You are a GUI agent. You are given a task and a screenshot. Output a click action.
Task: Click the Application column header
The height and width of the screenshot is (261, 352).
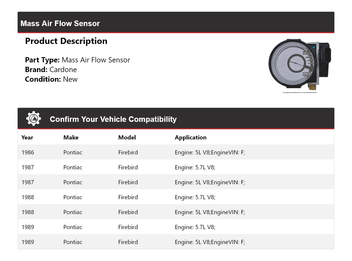tap(191, 138)
